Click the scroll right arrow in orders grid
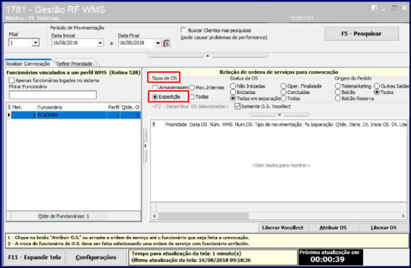 (403, 216)
